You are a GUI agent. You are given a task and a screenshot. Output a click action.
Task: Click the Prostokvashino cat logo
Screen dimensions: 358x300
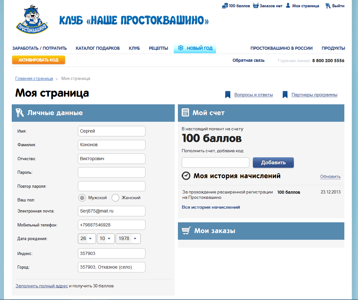[x=32, y=19]
